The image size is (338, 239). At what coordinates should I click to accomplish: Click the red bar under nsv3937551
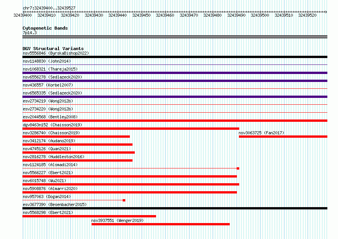coord(161,224)
